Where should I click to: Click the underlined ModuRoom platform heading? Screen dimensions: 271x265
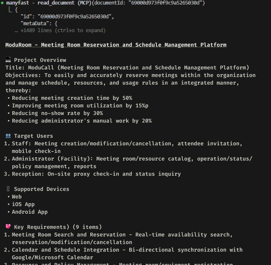tap(116, 45)
